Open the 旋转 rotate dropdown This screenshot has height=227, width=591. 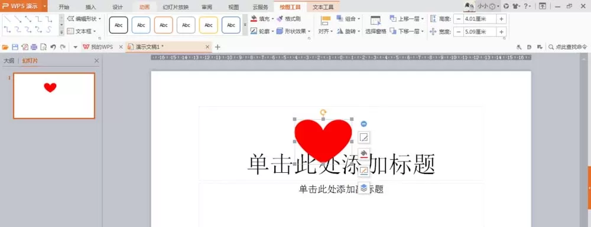click(x=348, y=31)
